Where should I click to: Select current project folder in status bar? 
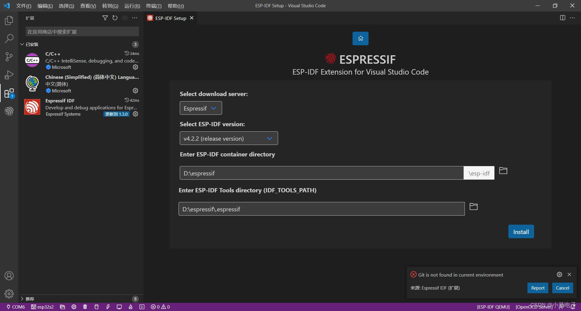(63, 307)
